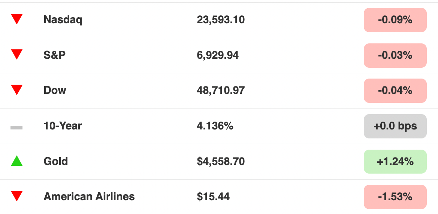Click the +0.0 bps gray badge

click(395, 126)
